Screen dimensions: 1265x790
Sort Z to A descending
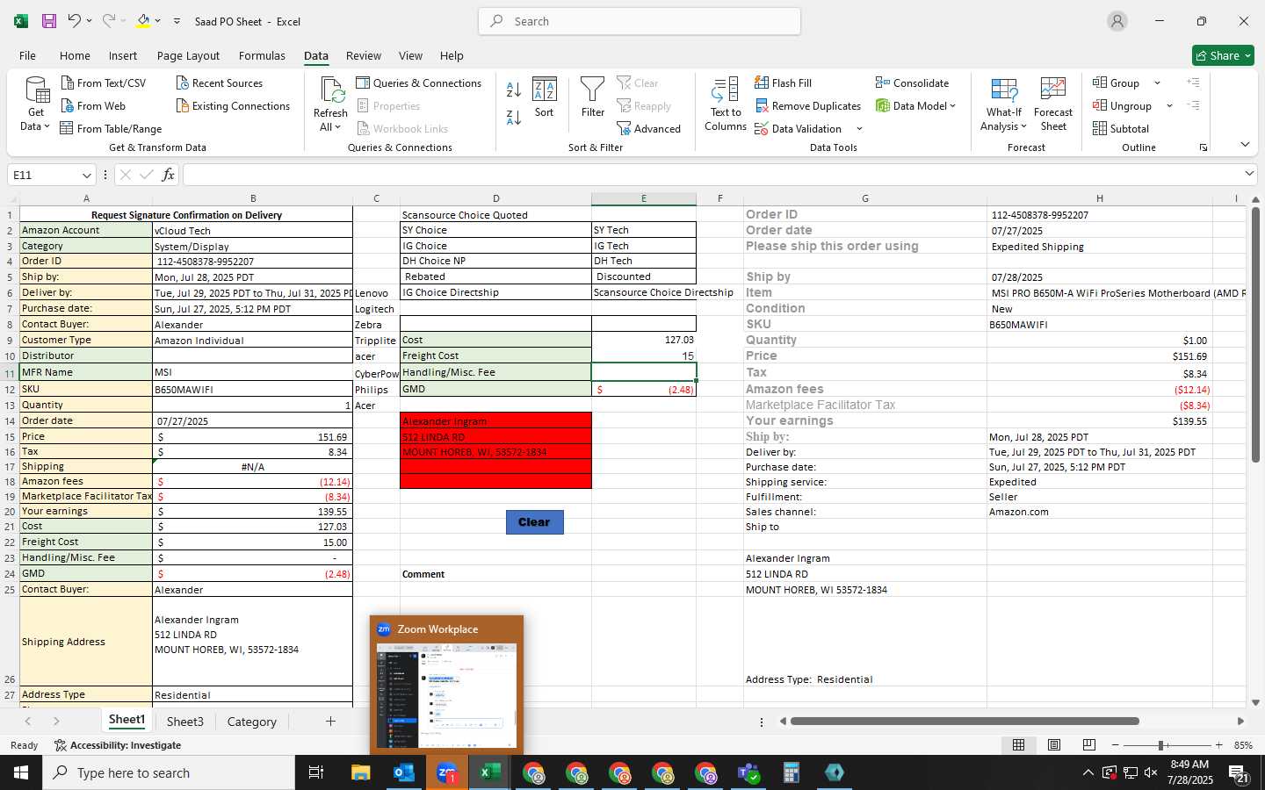[x=514, y=117]
